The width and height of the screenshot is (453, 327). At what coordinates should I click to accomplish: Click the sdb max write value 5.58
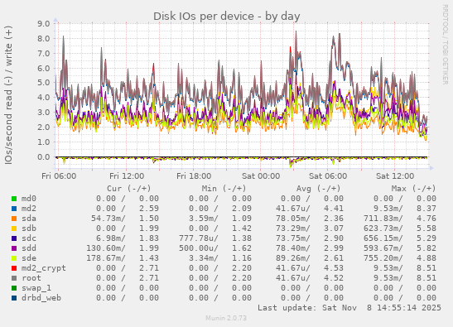point(426,228)
